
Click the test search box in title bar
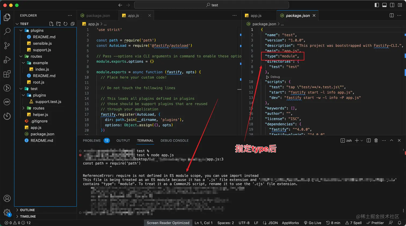[x=212, y=5]
